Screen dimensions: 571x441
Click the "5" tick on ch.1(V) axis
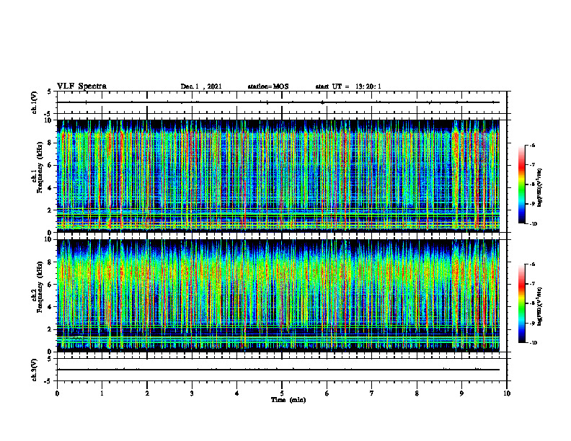[x=50, y=92]
